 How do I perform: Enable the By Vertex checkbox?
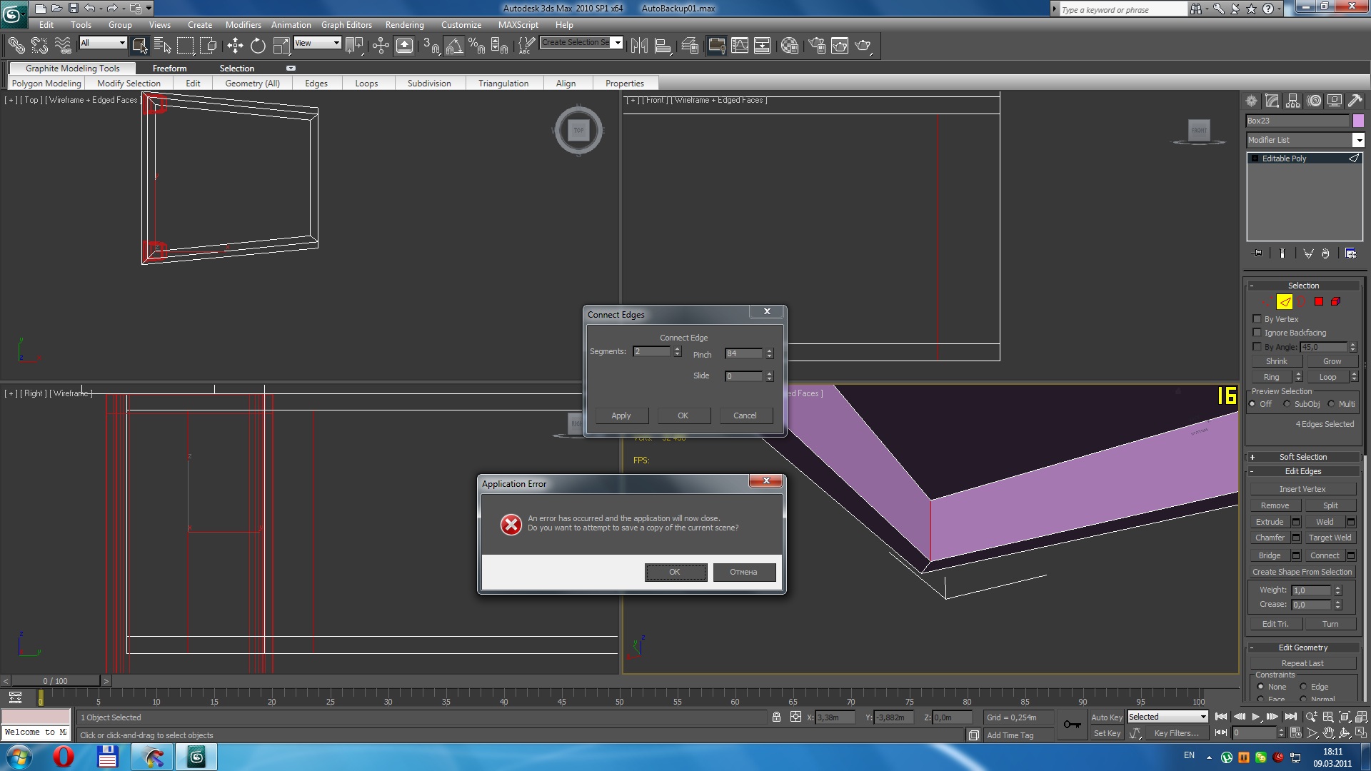[1257, 319]
